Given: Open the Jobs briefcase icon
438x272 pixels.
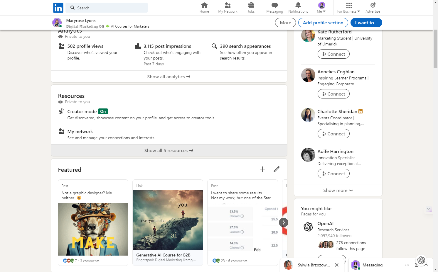Looking at the screenshot, I should [251, 8].
